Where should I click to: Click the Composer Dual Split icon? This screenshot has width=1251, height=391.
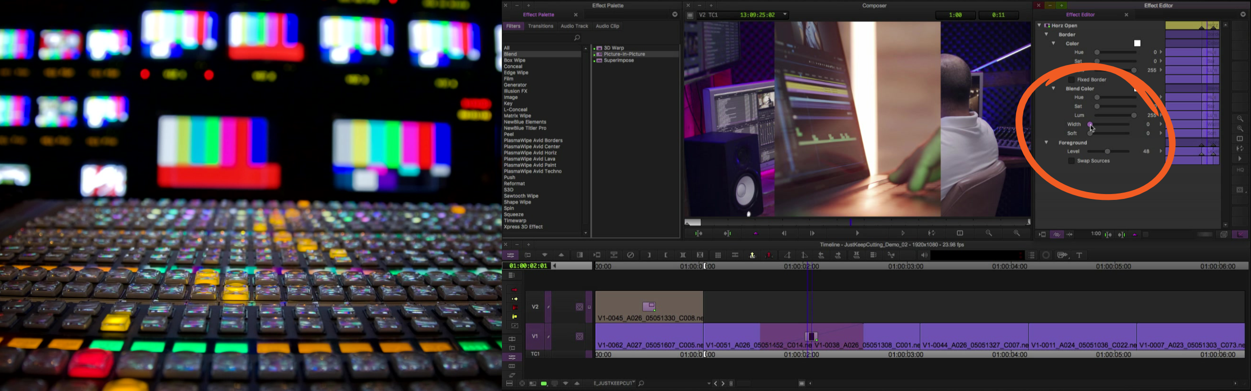pos(960,233)
